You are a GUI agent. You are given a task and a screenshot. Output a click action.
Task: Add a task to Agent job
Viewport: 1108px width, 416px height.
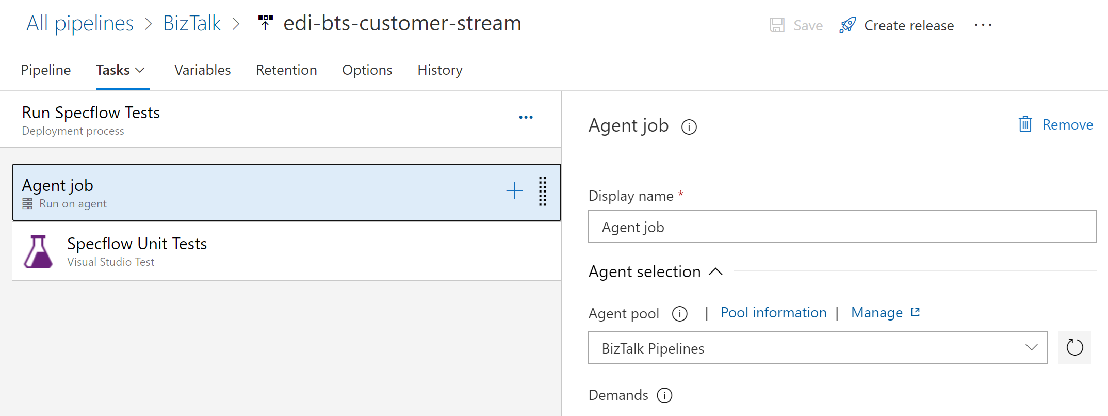(x=514, y=191)
